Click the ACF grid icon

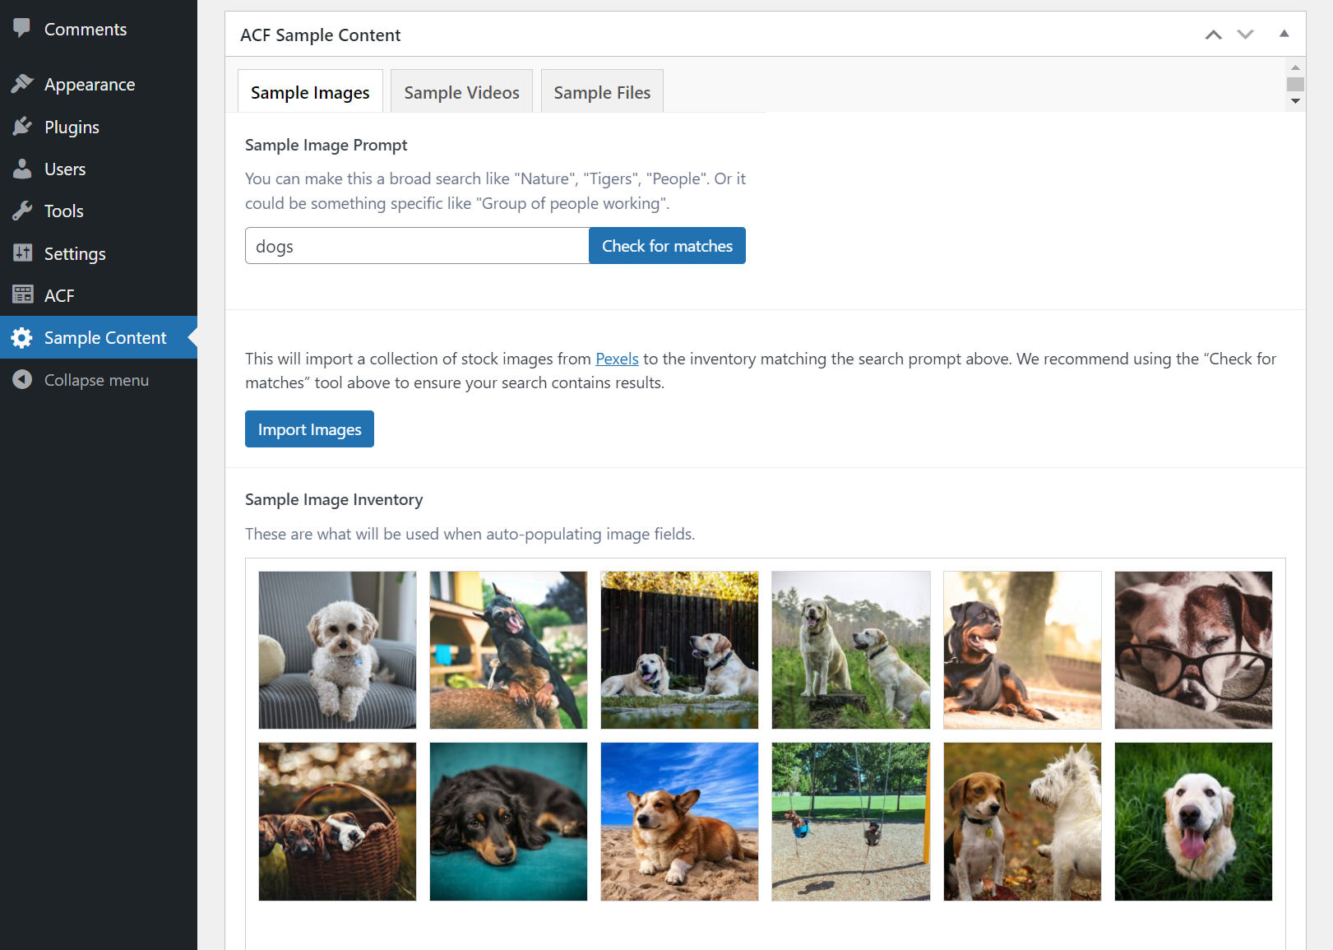point(22,295)
